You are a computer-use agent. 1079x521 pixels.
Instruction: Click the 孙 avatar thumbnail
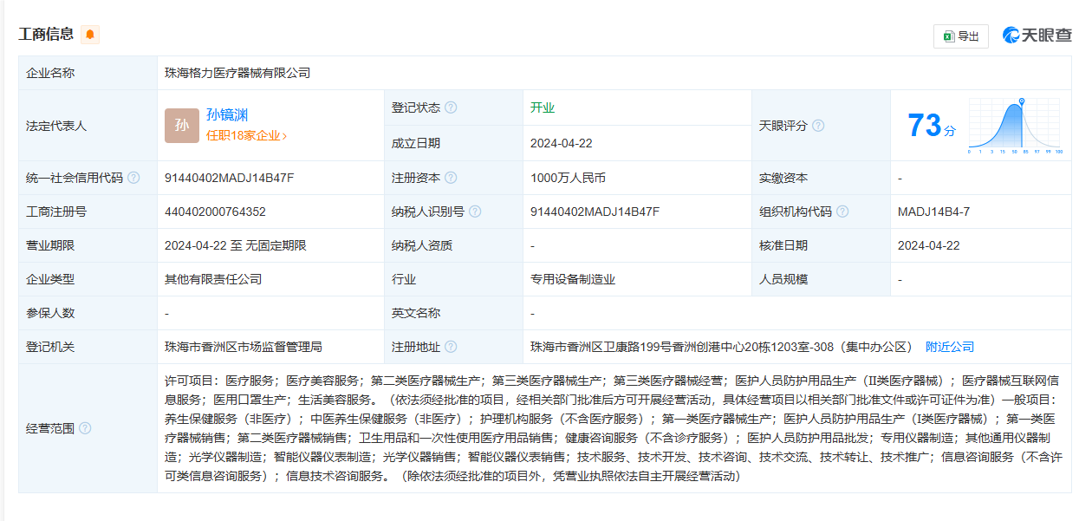[x=181, y=126]
